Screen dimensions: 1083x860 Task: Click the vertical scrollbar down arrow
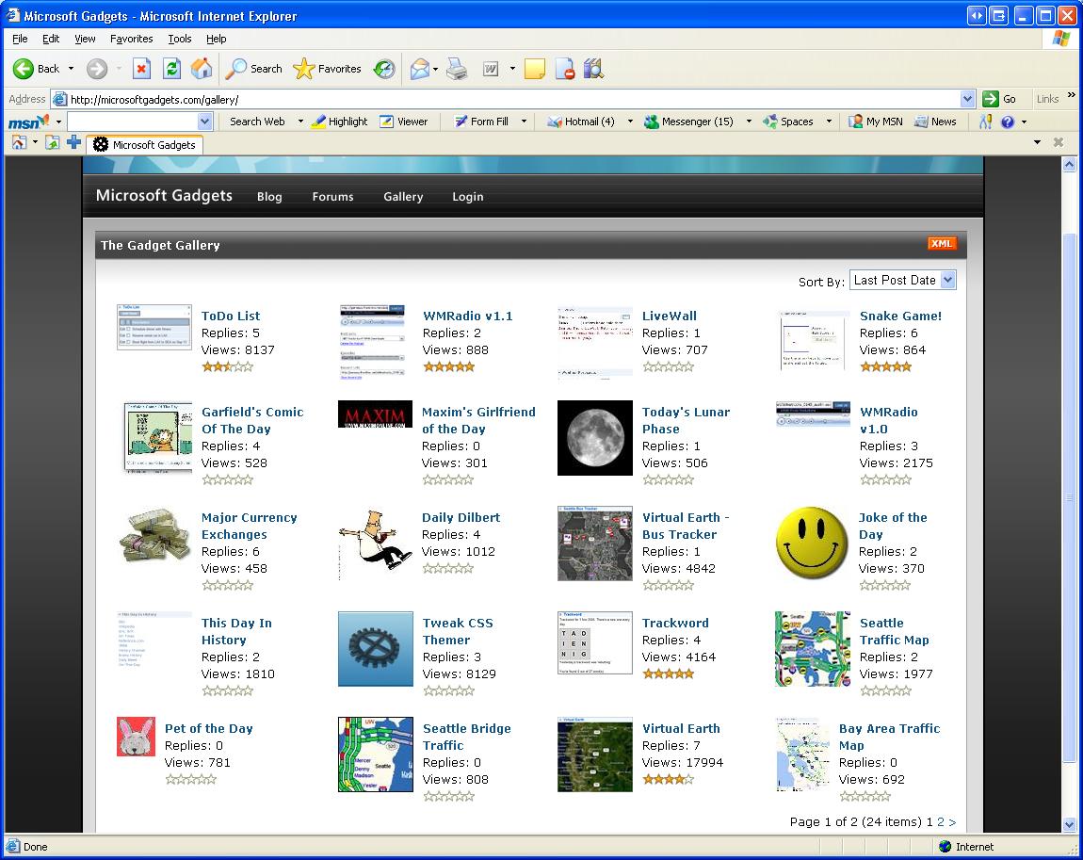click(1069, 824)
